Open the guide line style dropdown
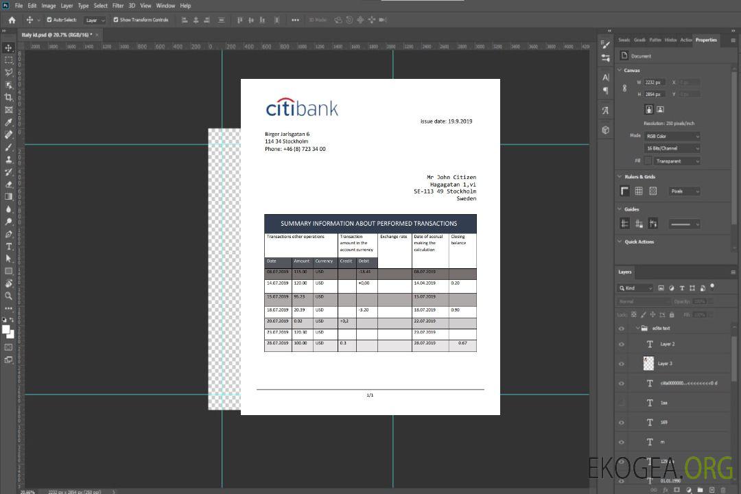The width and height of the screenshot is (741, 494). (x=684, y=224)
